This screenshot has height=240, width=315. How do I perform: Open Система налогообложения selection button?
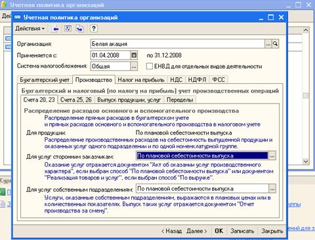[134, 66]
